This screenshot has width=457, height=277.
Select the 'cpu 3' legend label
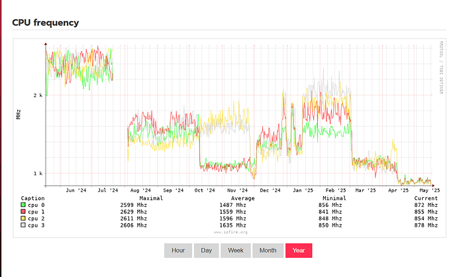tap(36, 225)
